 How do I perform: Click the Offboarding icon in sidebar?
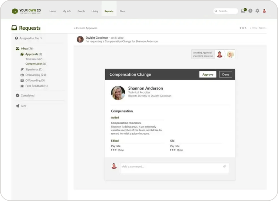pos(22,80)
